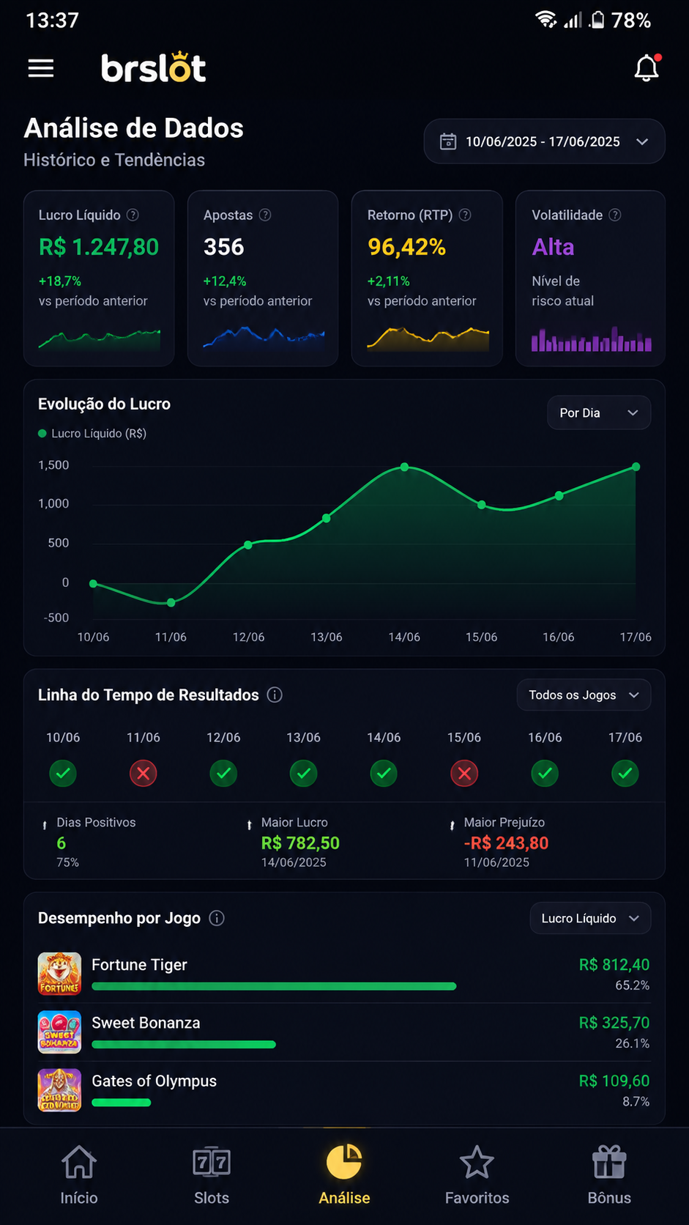Select the 15/06 red cross result

[x=464, y=773]
